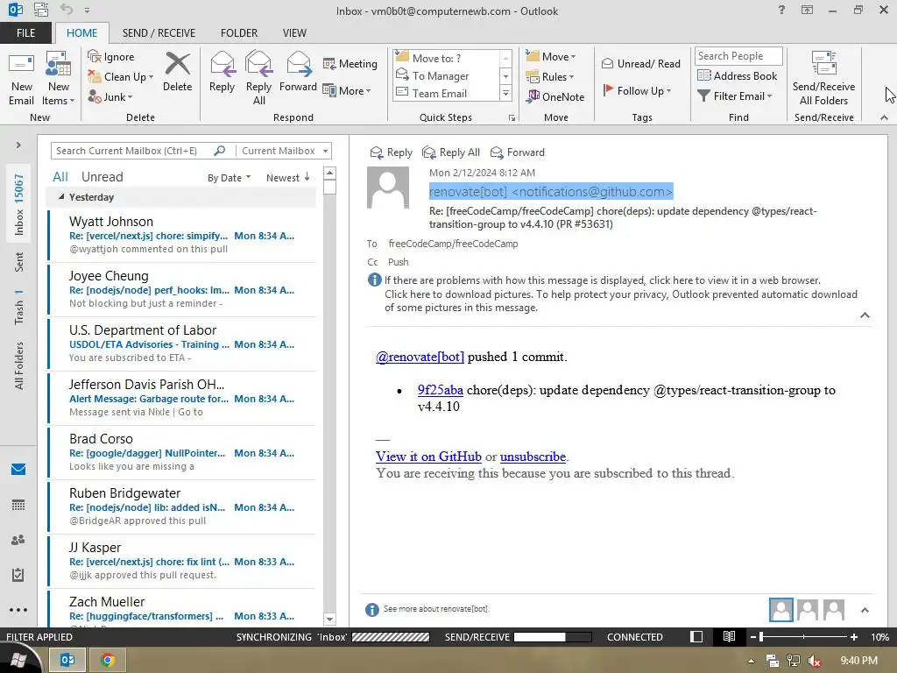Delete the selected message
897x673 pixels.
click(x=177, y=72)
